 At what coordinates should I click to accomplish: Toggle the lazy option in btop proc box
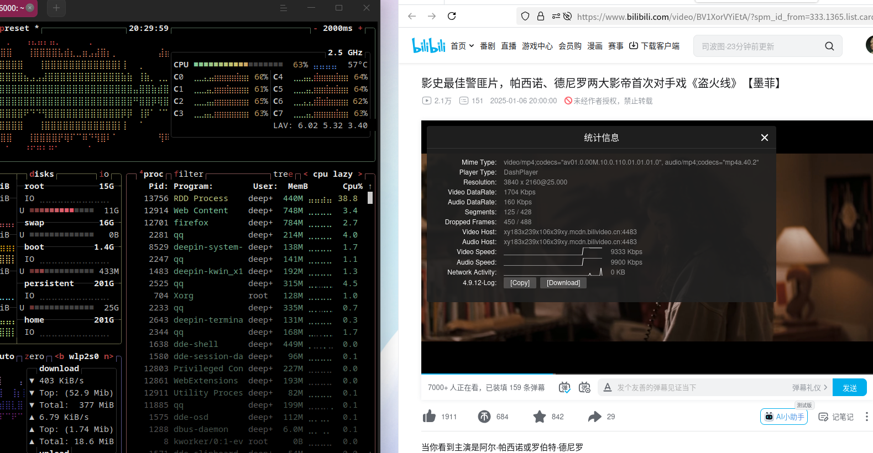pos(343,174)
